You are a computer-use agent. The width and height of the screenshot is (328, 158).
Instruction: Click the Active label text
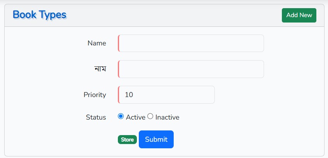(135, 117)
